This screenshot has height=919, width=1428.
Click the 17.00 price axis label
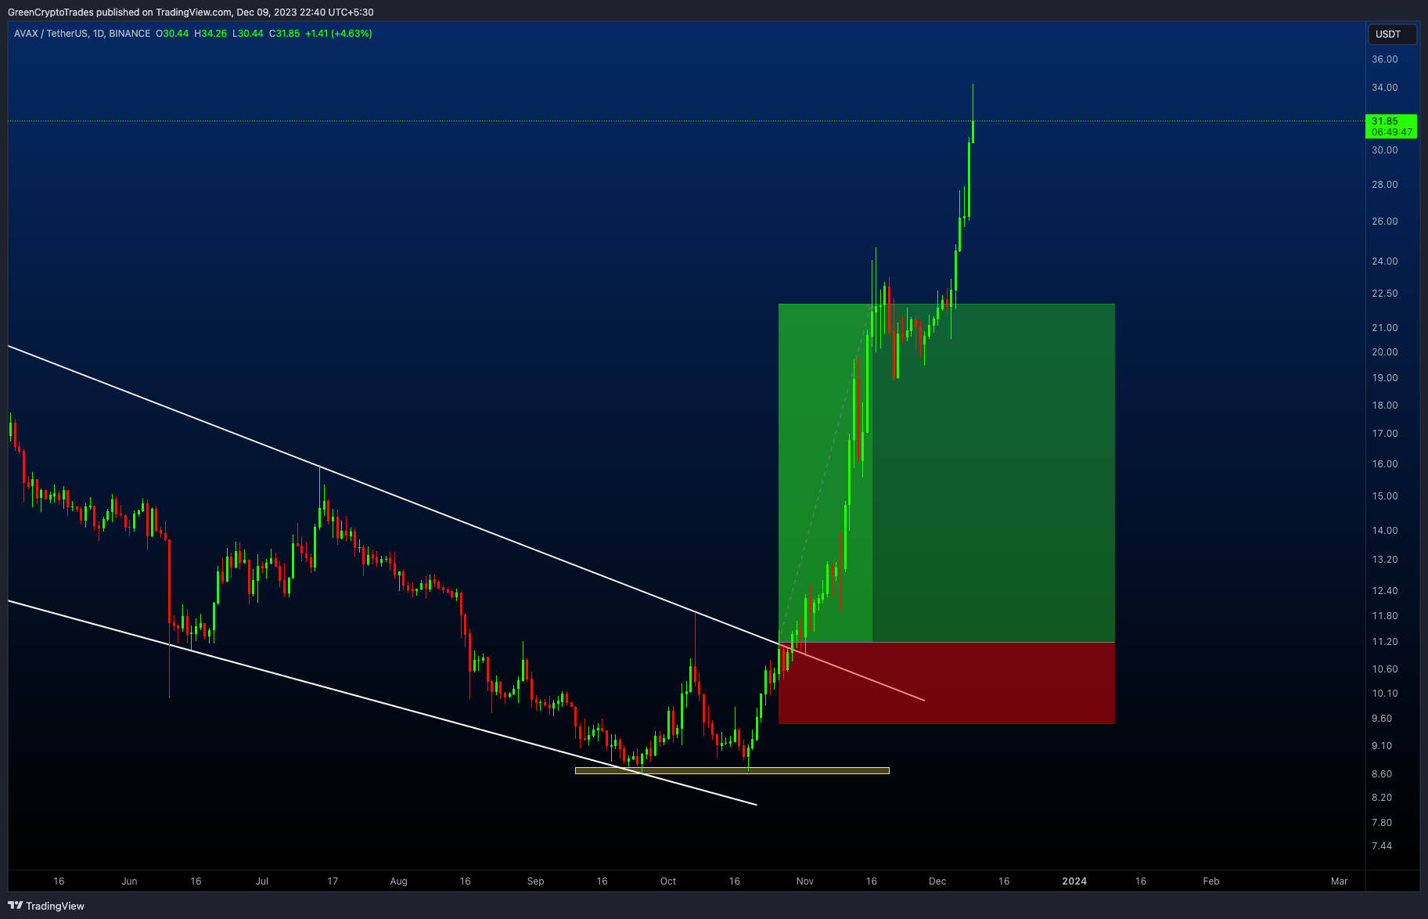coord(1384,434)
